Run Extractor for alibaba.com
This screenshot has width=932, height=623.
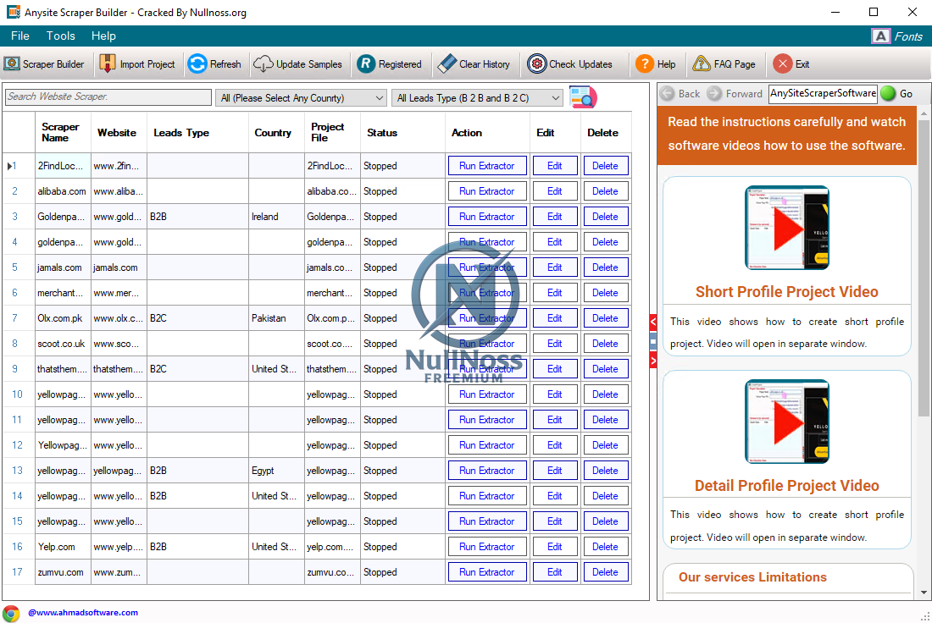pyautogui.click(x=486, y=191)
